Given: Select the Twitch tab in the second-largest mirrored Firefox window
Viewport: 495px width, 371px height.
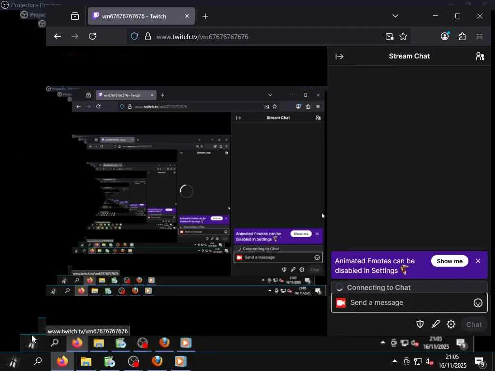Looking at the screenshot, I should tap(126, 95).
